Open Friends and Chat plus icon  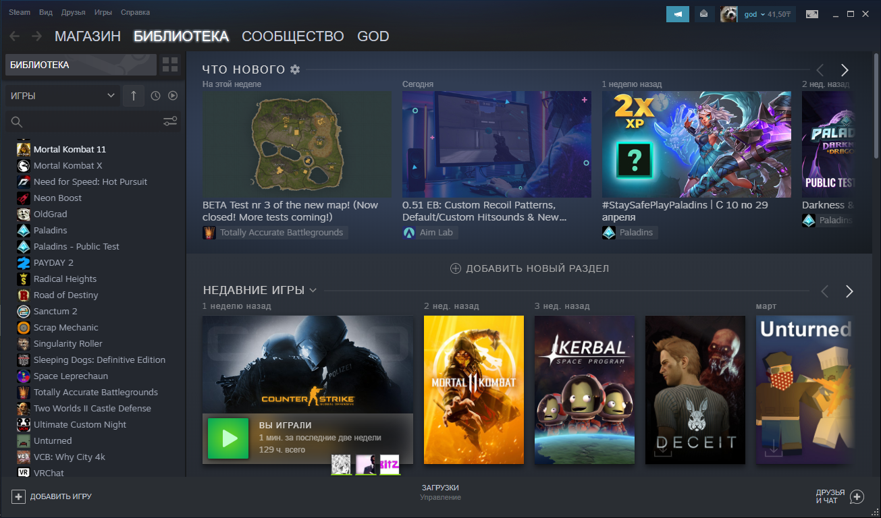857,497
